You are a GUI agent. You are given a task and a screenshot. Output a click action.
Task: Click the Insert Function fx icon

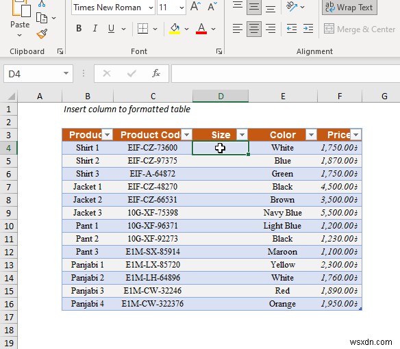tap(156, 73)
